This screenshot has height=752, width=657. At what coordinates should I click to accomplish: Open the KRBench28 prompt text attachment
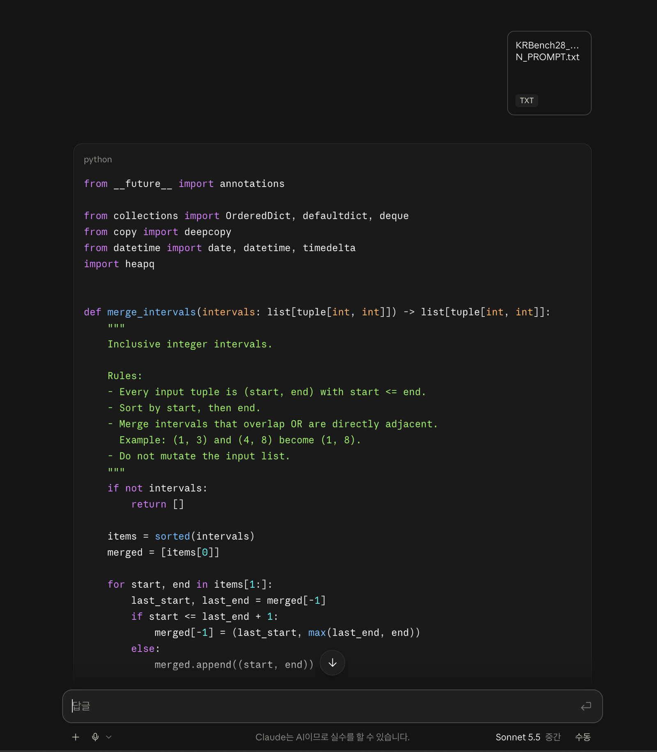[x=549, y=73]
